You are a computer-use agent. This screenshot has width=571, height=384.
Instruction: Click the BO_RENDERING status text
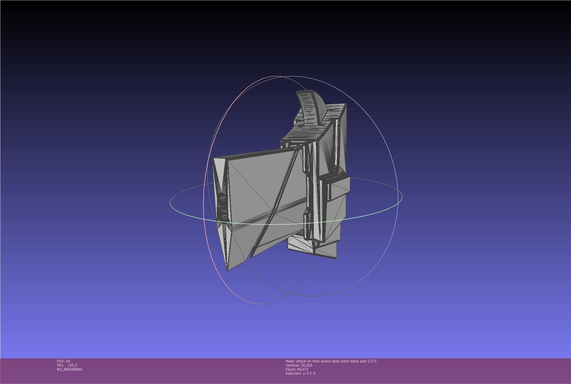tap(70, 369)
